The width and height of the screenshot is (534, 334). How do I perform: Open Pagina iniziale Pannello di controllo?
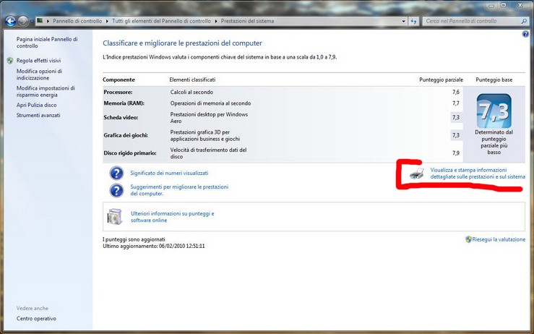(x=47, y=43)
